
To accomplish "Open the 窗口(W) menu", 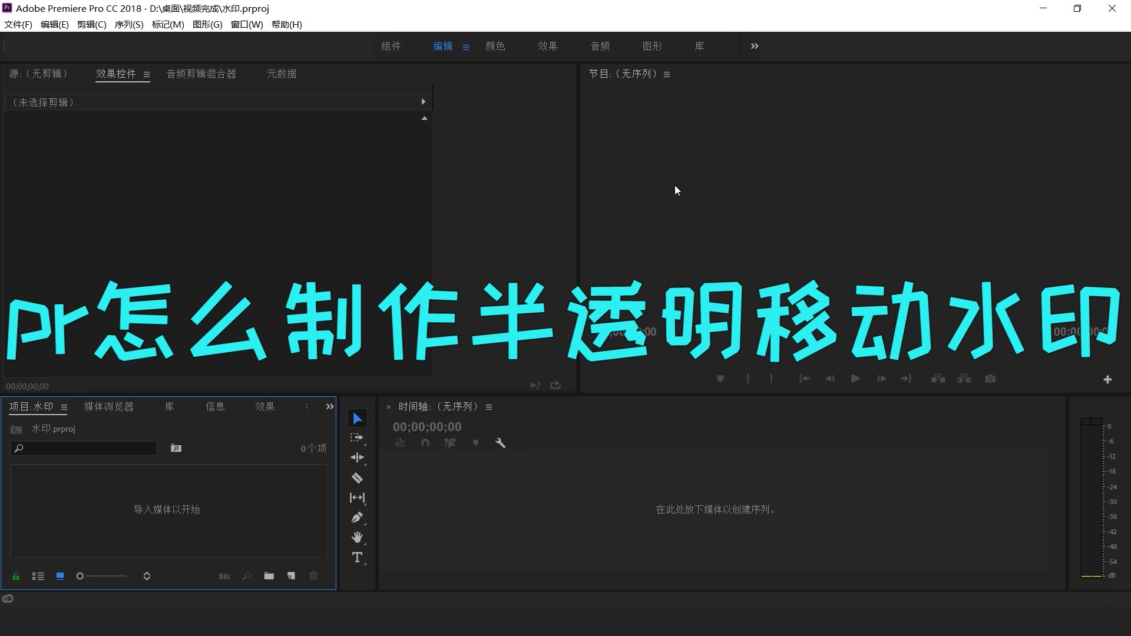I will [x=247, y=24].
